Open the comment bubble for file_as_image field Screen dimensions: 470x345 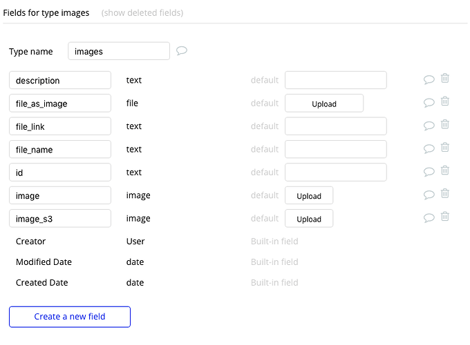(429, 103)
